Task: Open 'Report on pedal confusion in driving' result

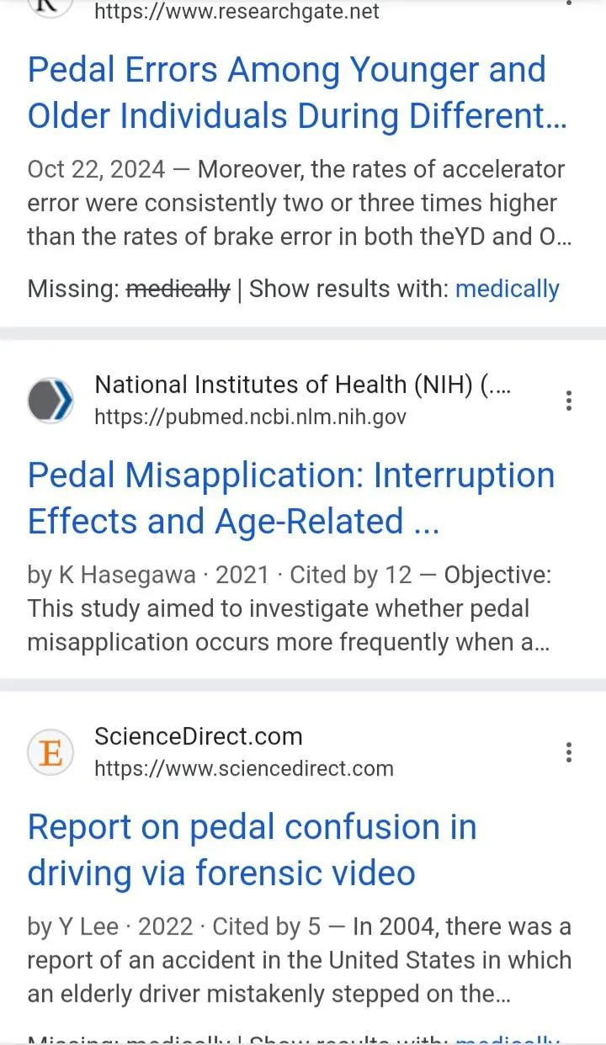Action: [252, 850]
